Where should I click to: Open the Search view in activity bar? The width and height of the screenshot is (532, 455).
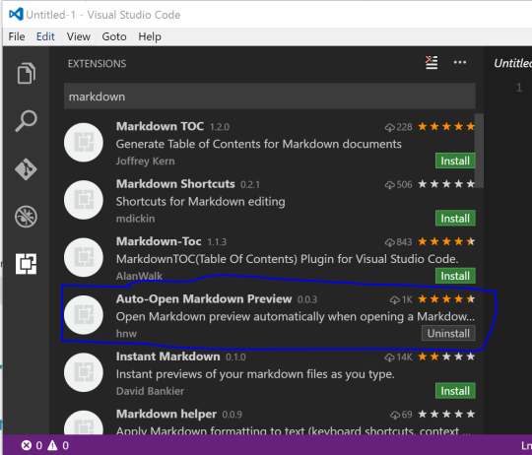click(x=27, y=121)
